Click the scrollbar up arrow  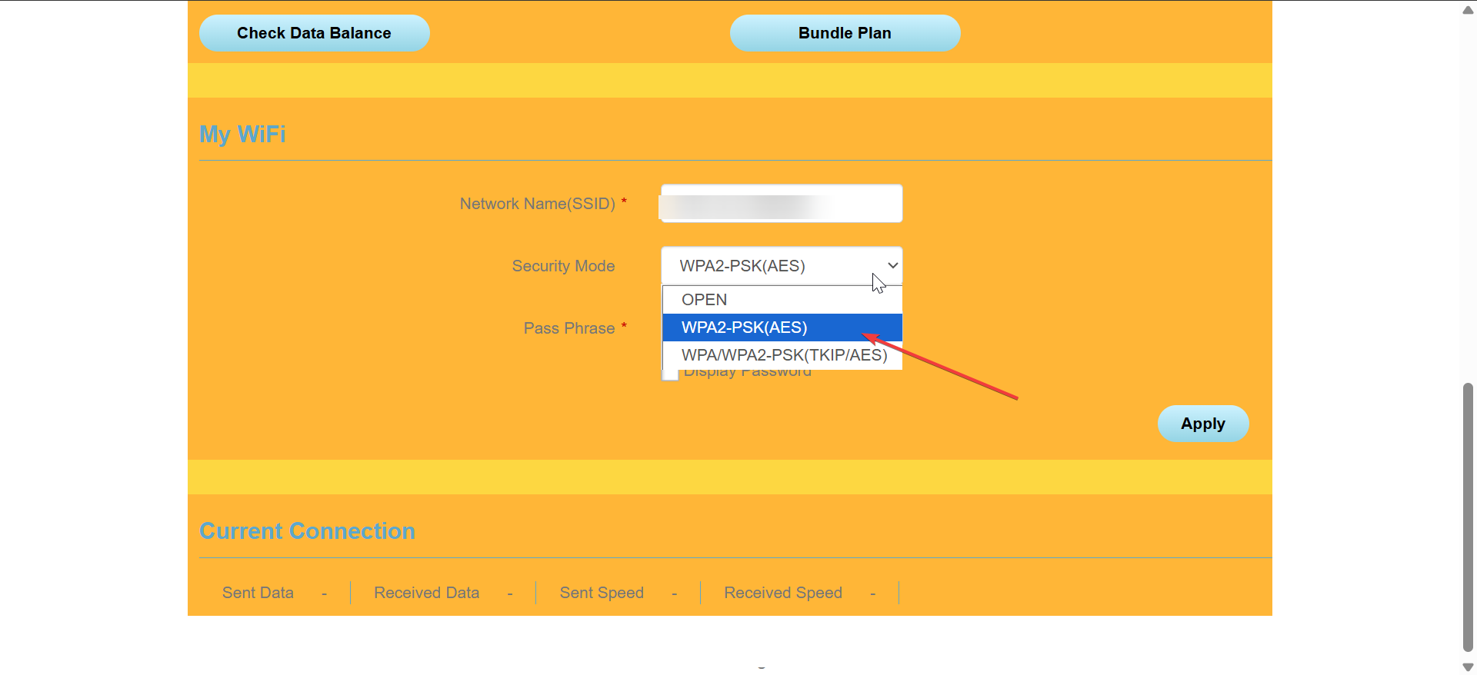tap(1468, 10)
